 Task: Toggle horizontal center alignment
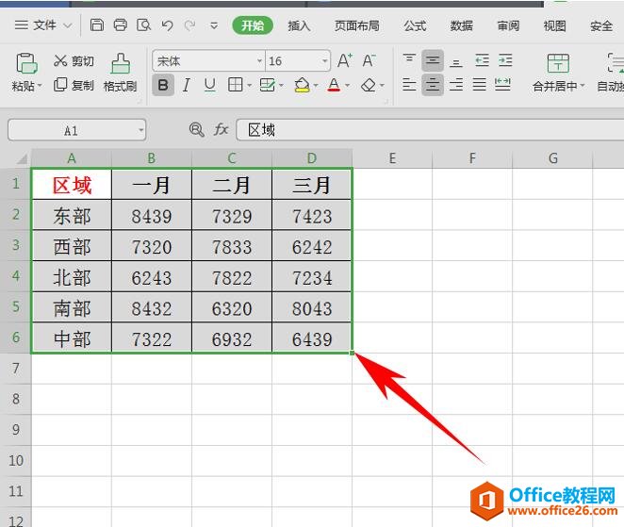point(433,85)
